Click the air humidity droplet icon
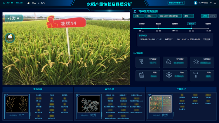Screen dimensions: 219x123 [169, 62]
